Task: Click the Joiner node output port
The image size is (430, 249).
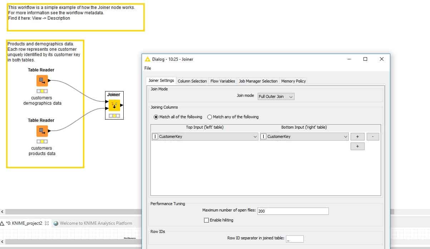Action: tap(122, 105)
